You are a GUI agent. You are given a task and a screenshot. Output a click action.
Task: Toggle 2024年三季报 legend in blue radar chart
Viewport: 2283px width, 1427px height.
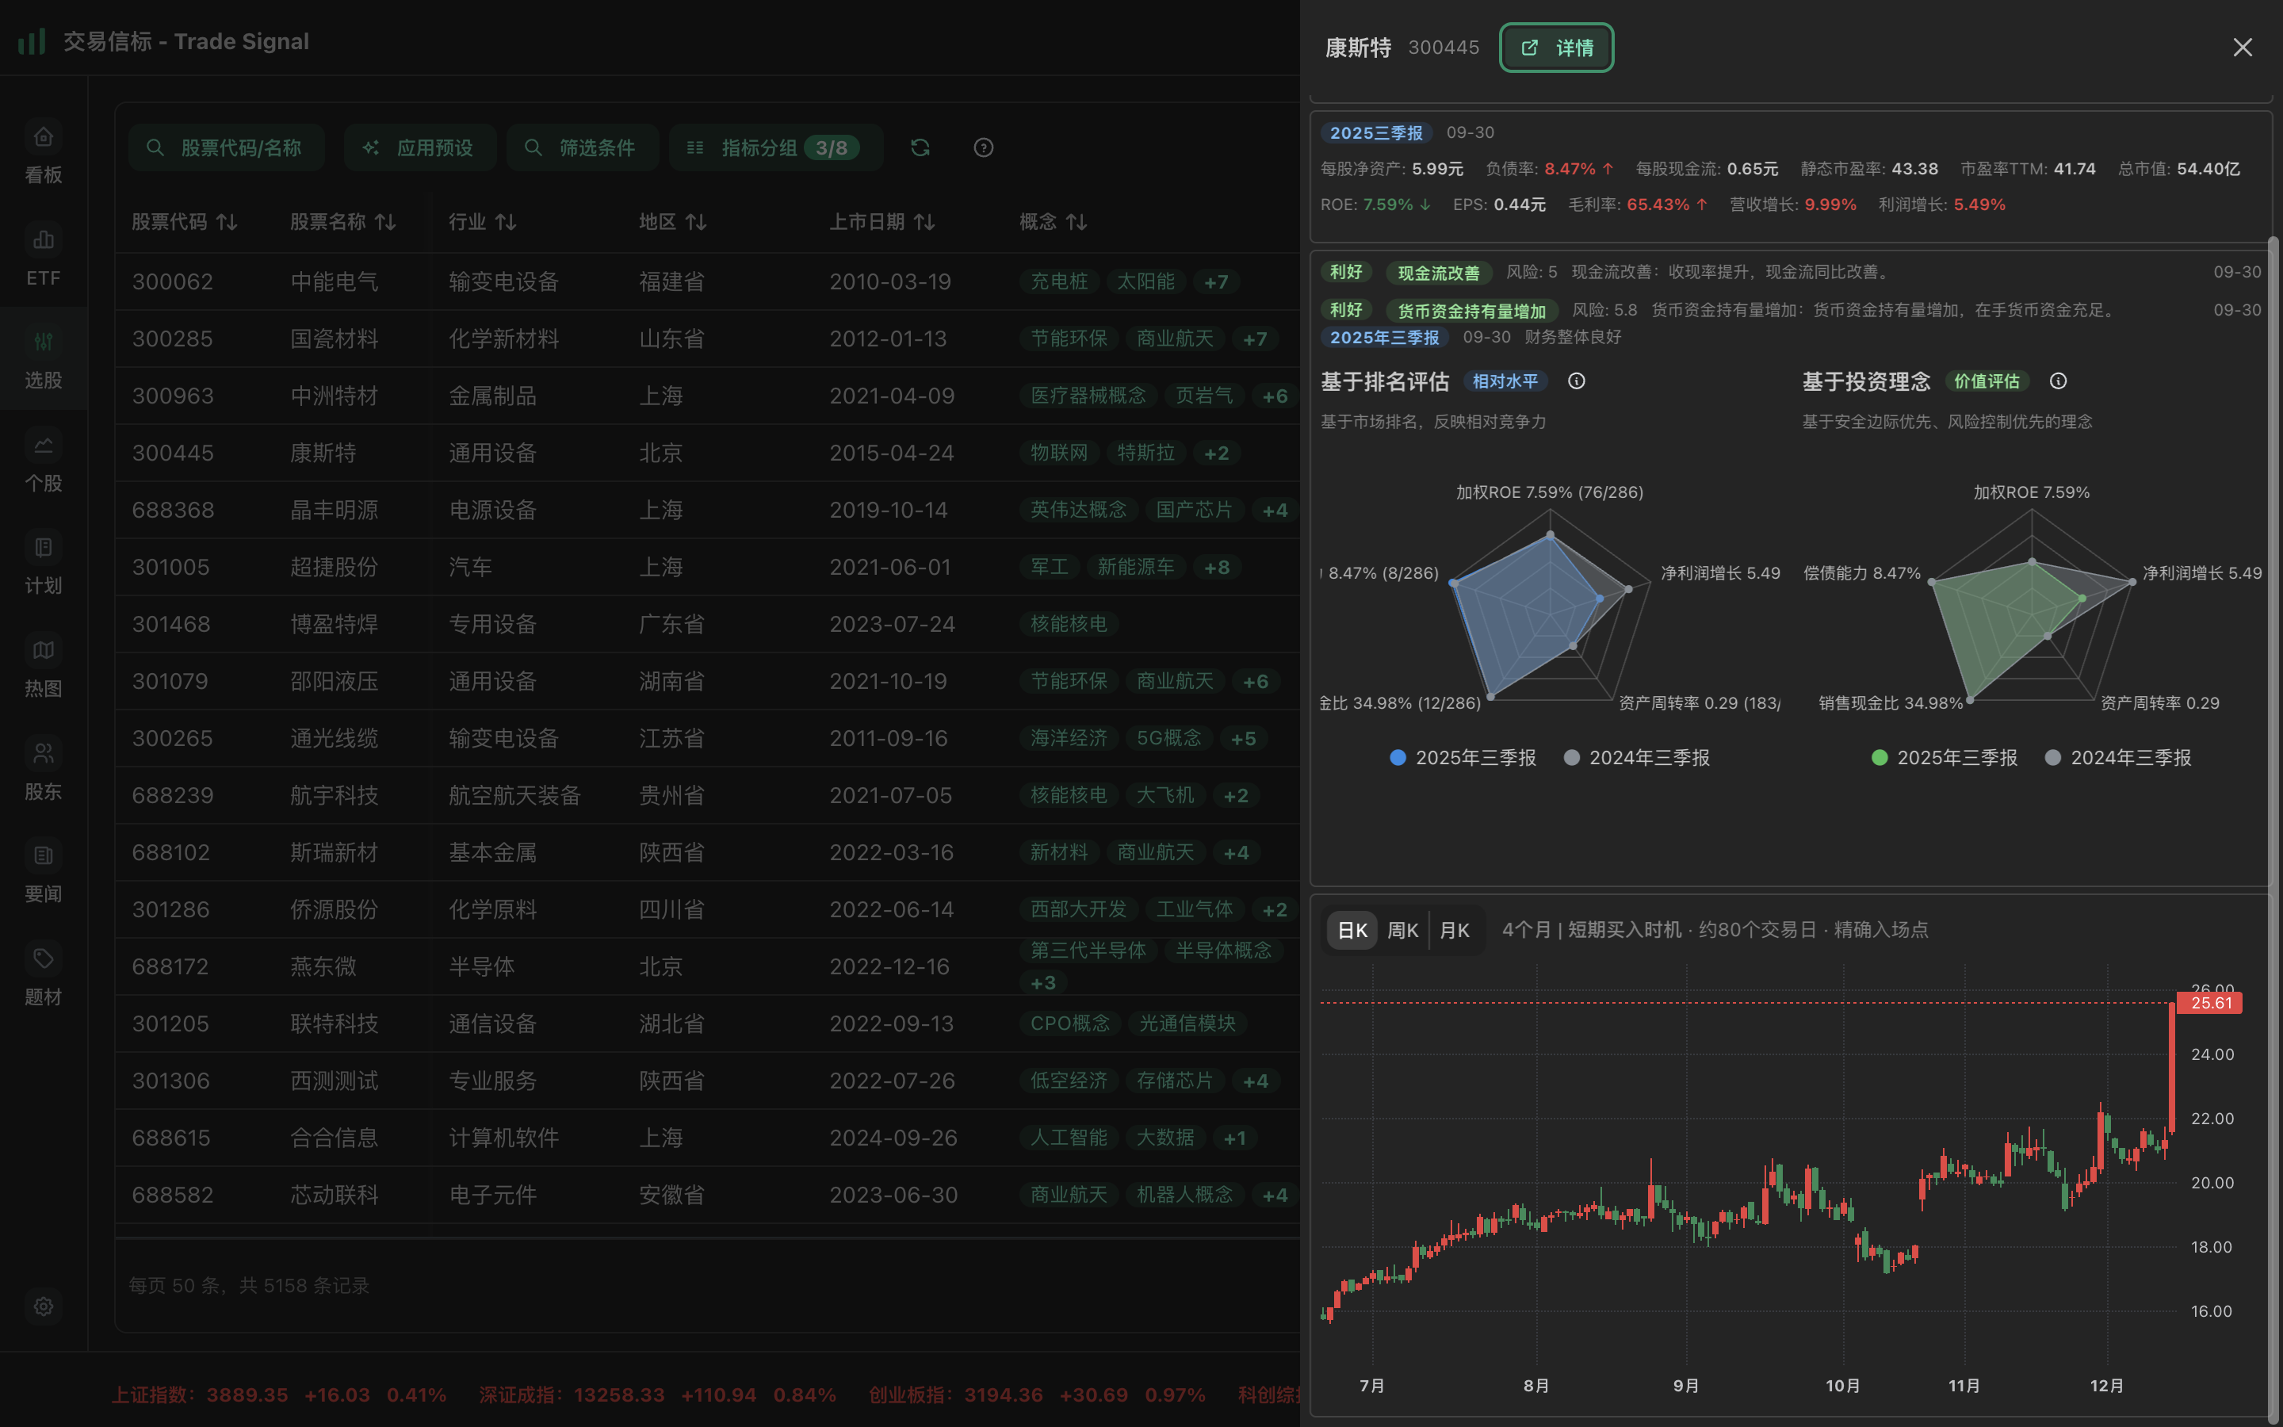coord(1637,758)
